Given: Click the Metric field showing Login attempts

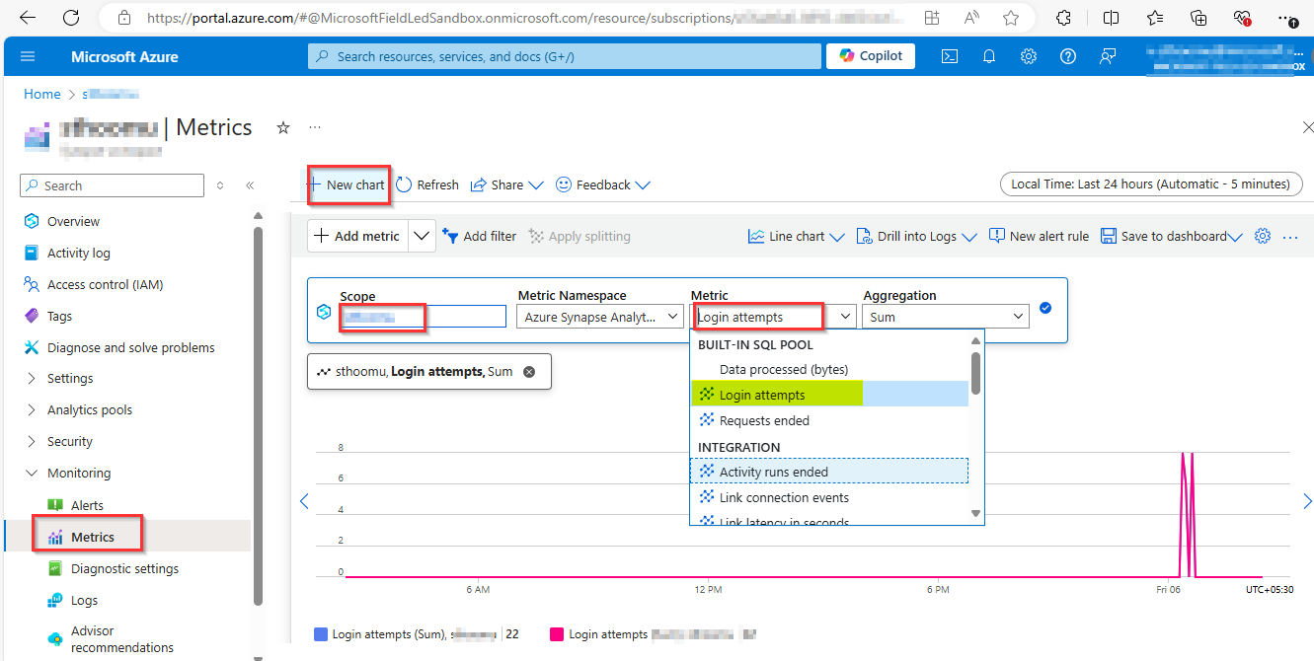Looking at the screenshot, I should 773,317.
